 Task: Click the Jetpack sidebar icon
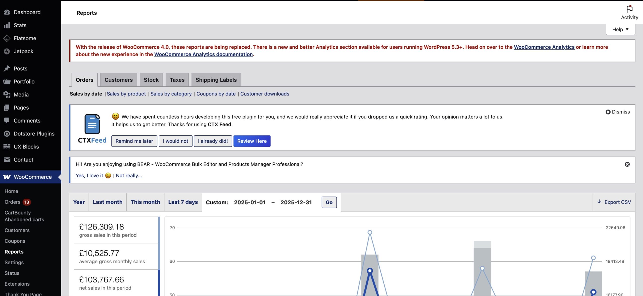pyautogui.click(x=7, y=51)
